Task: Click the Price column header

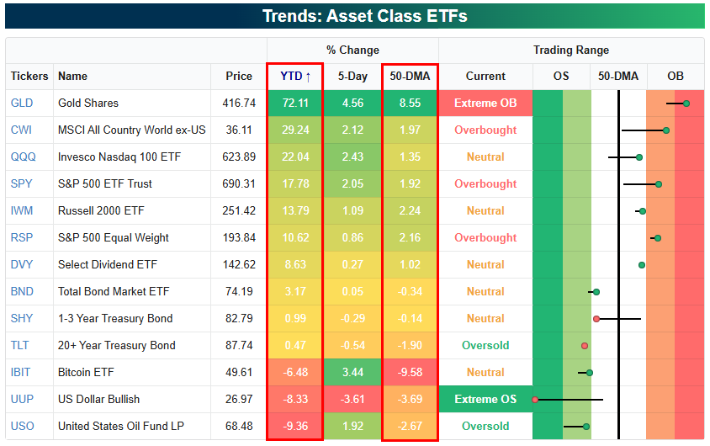Action: (239, 76)
